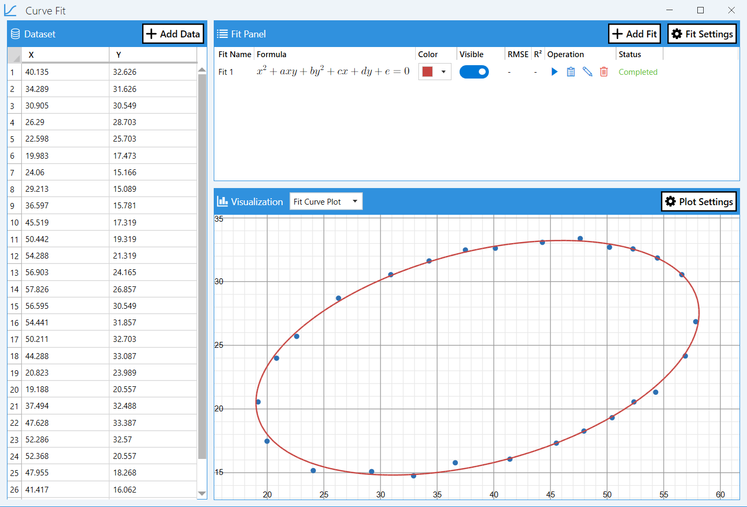Image resolution: width=747 pixels, height=507 pixels.
Task: Click the Completed status of Fit 1
Action: pyautogui.click(x=637, y=72)
